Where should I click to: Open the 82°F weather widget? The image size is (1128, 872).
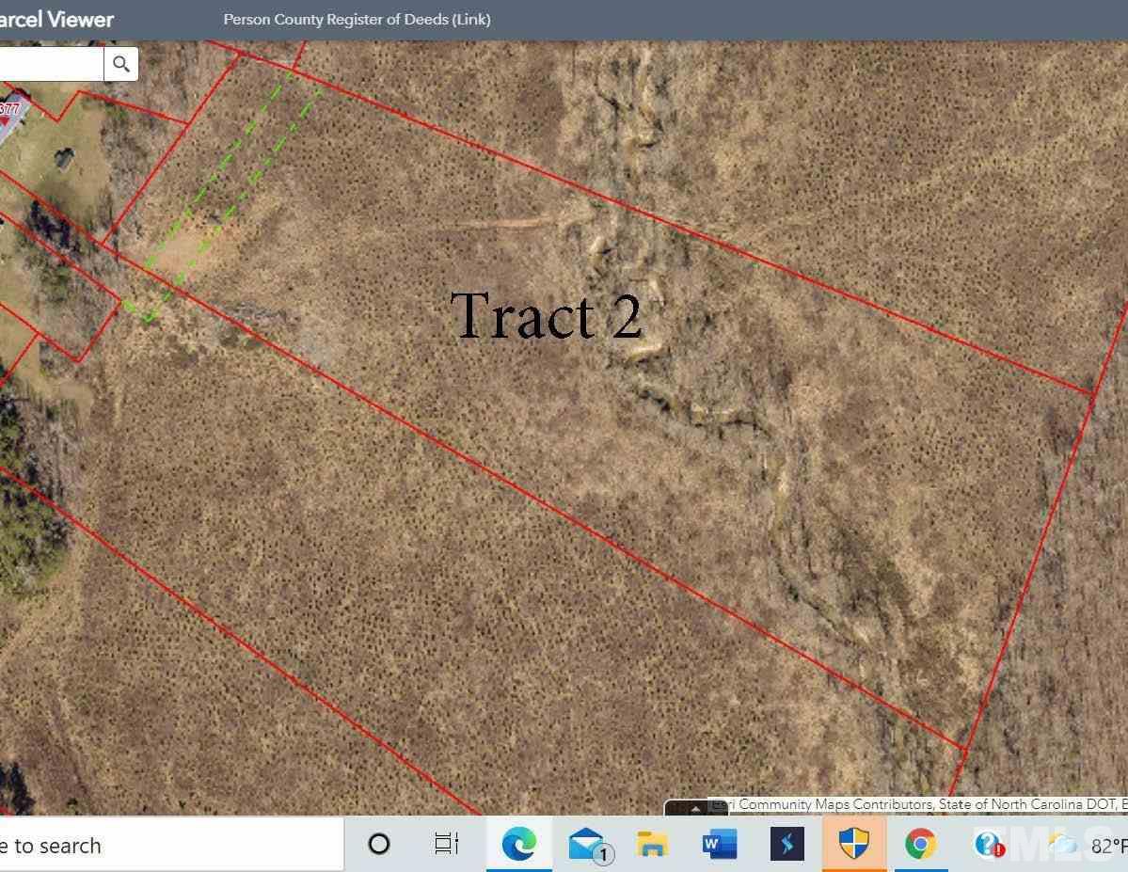click(x=1088, y=846)
